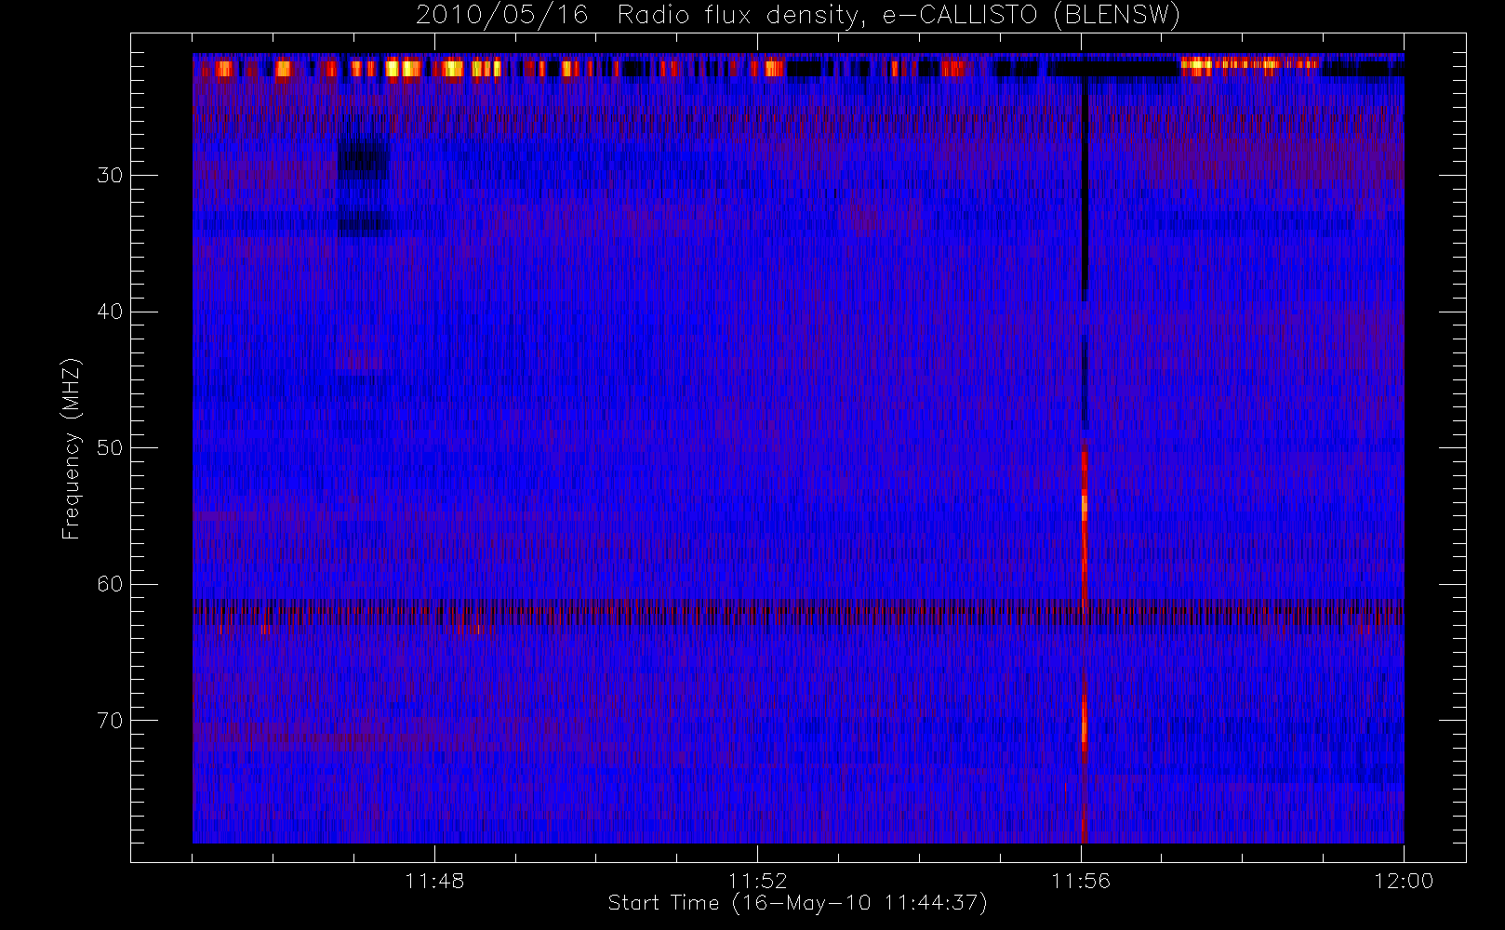The height and width of the screenshot is (930, 1505).
Task: Click the Start Time axis label
Action: 797,903
